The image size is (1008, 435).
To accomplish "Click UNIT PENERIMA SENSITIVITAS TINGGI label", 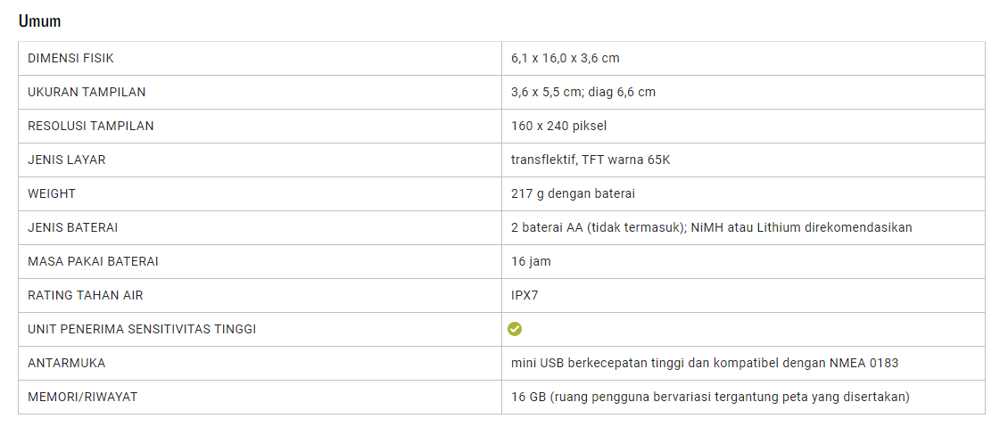I will tap(142, 329).
